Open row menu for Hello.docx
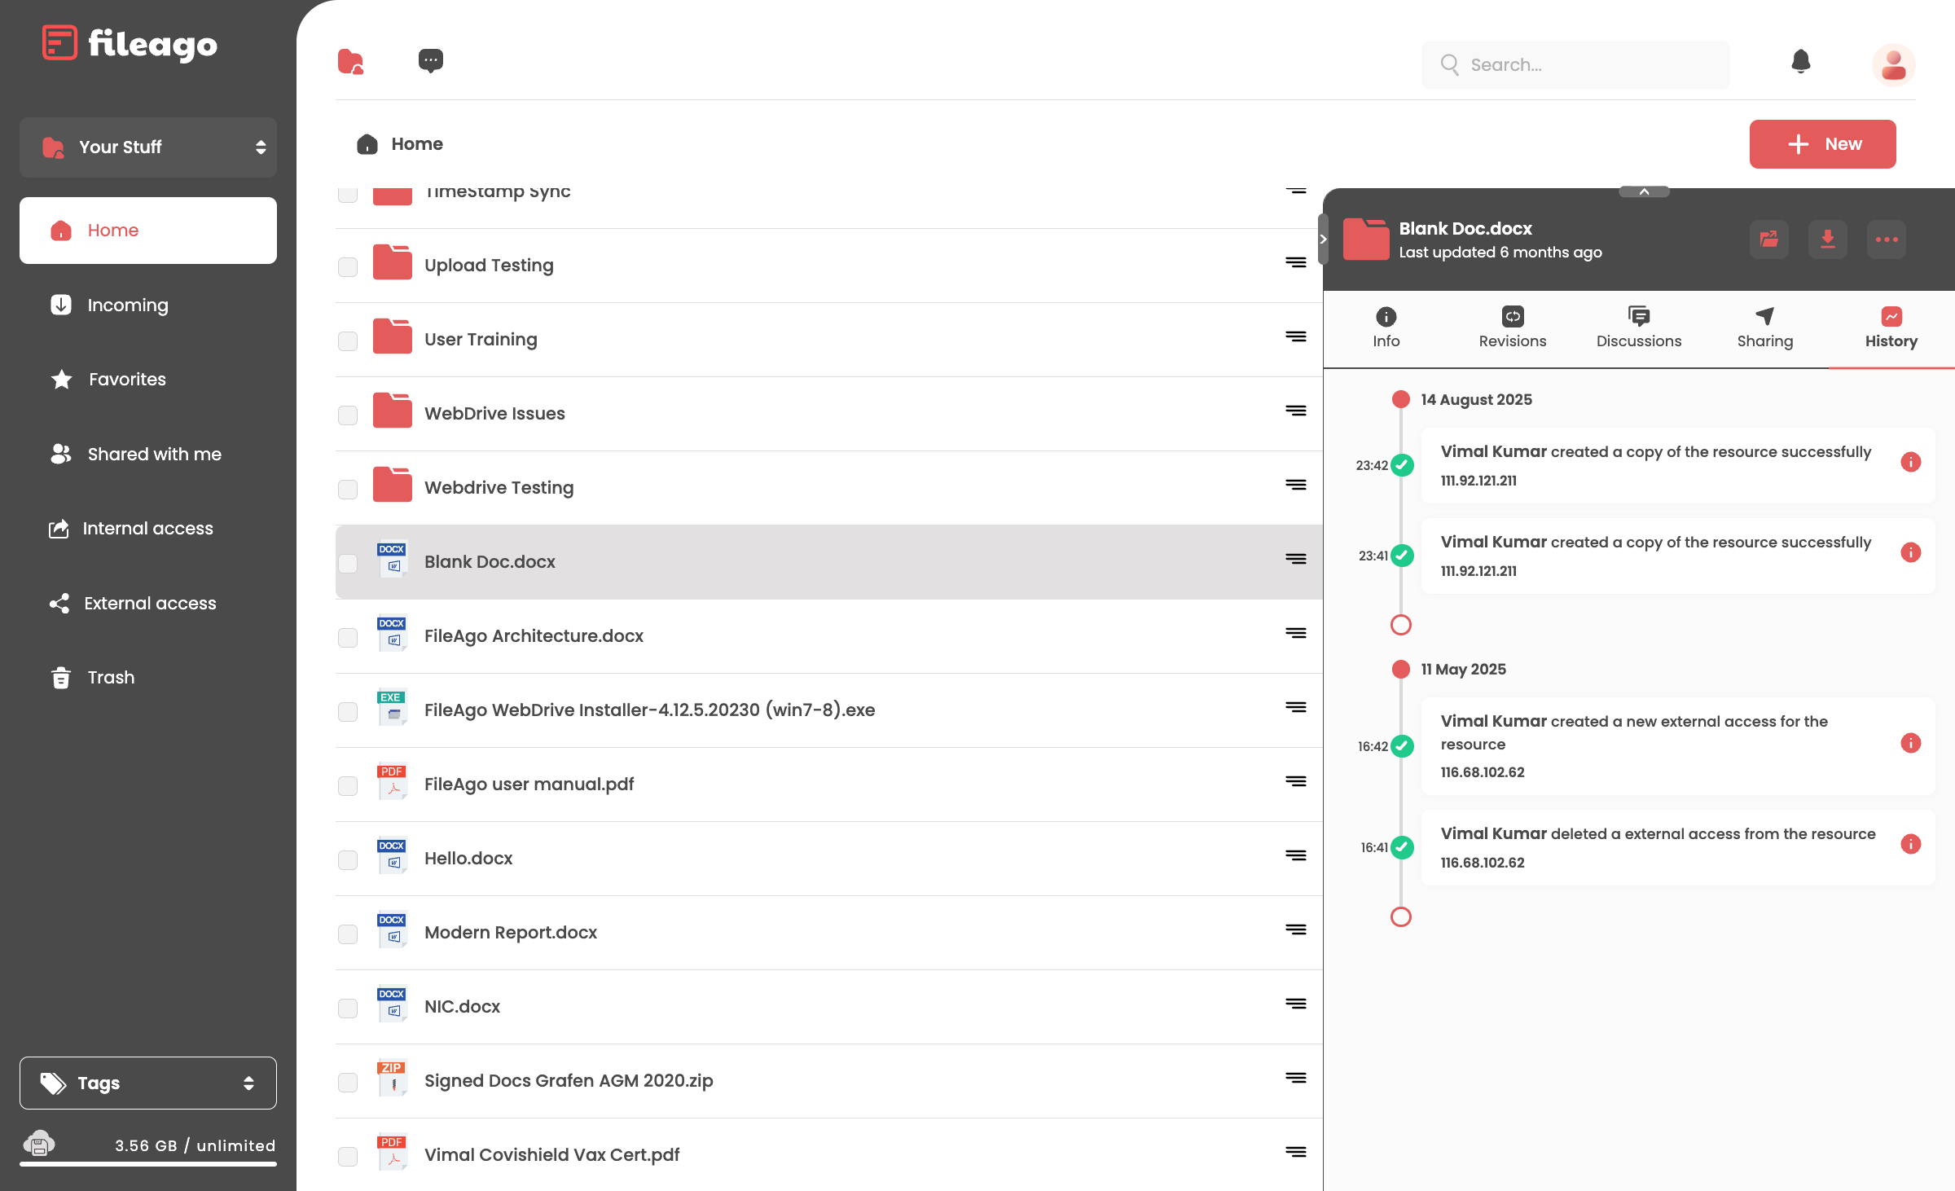Screen dimensions: 1955x1191 pyautogui.click(x=1296, y=855)
